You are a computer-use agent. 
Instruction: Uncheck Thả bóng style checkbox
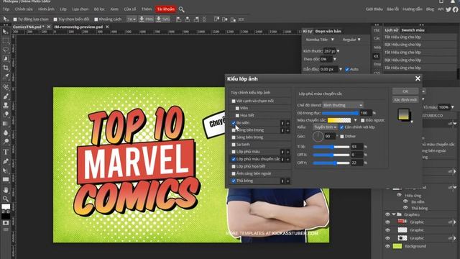pos(234,181)
